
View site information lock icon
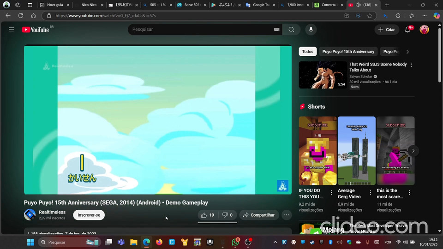49,16
